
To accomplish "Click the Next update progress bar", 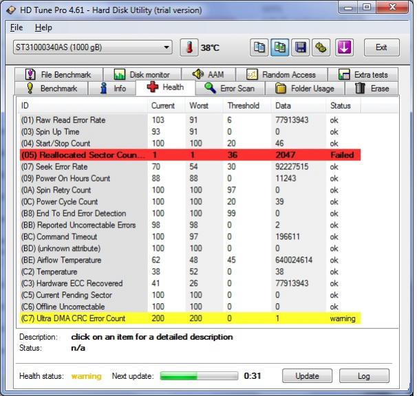I will point(199,376).
